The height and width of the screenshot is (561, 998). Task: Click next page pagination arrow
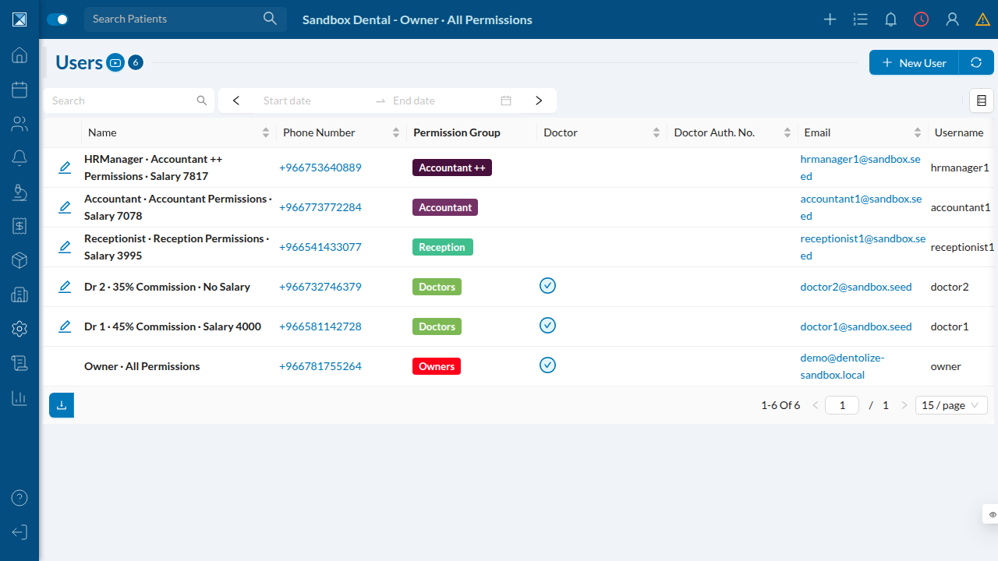904,405
